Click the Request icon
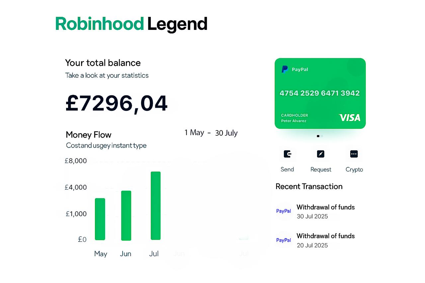This screenshot has height=283, width=425. [x=320, y=154]
